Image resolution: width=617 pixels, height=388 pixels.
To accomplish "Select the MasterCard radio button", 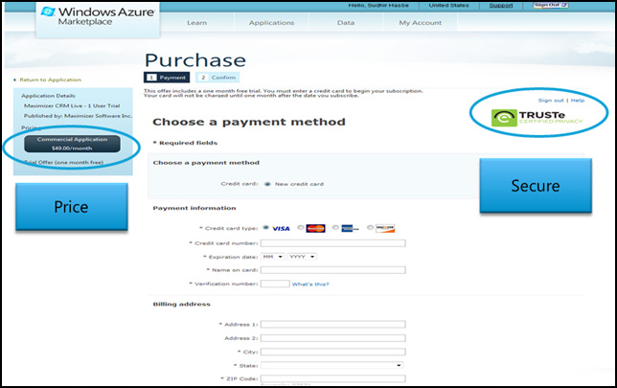I will [301, 227].
